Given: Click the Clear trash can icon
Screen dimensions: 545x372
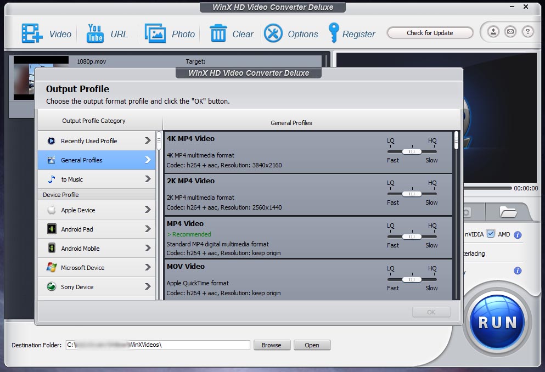Looking at the screenshot, I should click(218, 33).
